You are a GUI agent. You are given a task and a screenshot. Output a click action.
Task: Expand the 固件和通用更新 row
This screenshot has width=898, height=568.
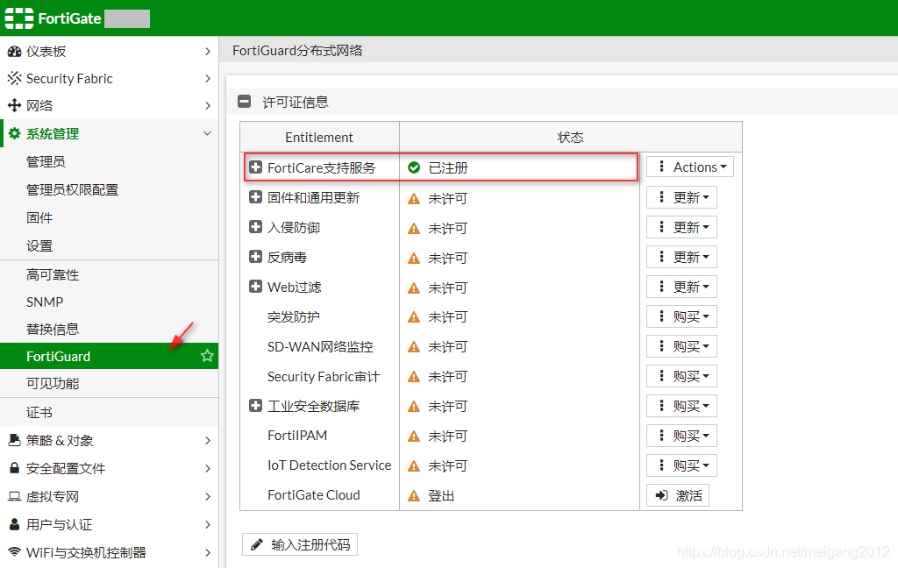(255, 197)
